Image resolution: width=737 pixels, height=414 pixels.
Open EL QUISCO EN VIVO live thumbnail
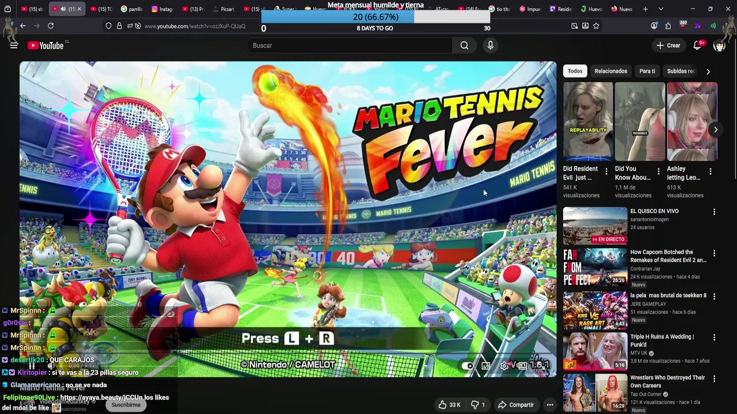pos(595,225)
